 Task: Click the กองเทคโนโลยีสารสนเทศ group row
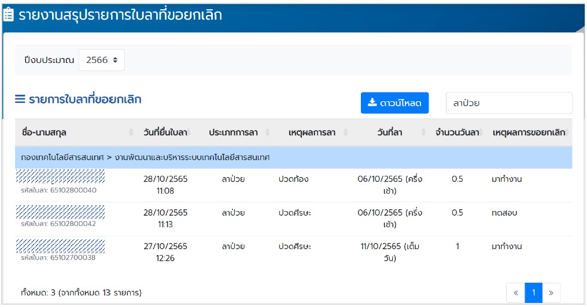(x=293, y=157)
